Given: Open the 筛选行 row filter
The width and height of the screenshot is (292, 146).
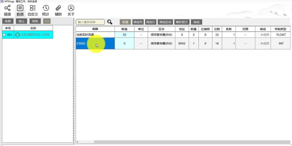Looking at the screenshot, I should click(x=151, y=22).
